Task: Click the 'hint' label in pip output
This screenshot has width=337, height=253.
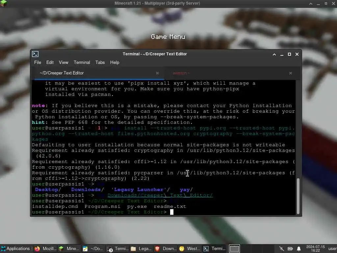Action: pyautogui.click(x=38, y=123)
